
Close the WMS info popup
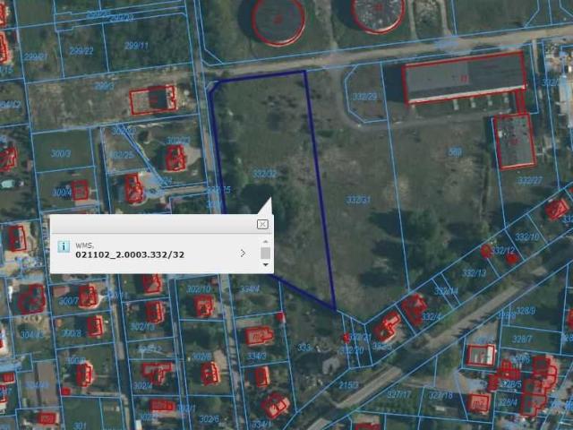pyautogui.click(x=262, y=224)
